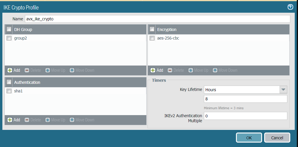Expand the Key Lifetime units dropdown arrow
The height and width of the screenshot is (147, 298).
point(283,90)
